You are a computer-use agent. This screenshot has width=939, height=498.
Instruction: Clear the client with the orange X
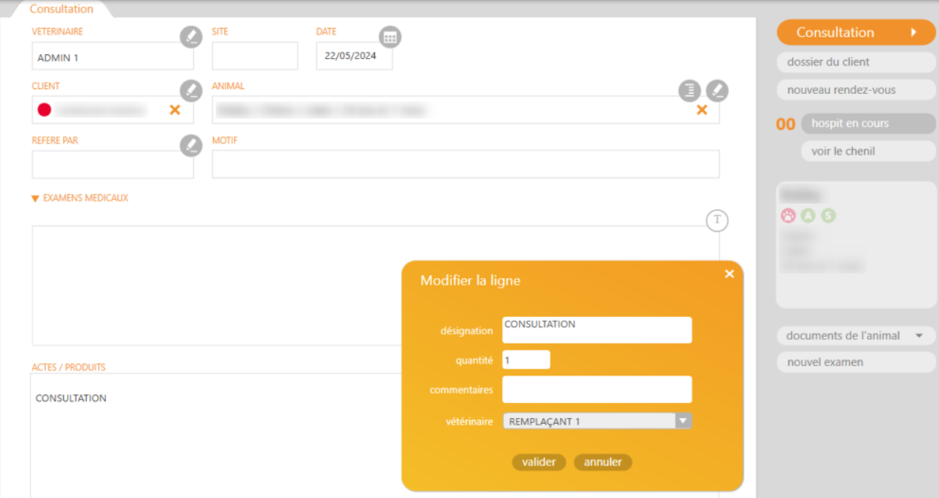(x=175, y=110)
